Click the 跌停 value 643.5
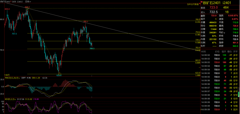 tap(236, 46)
